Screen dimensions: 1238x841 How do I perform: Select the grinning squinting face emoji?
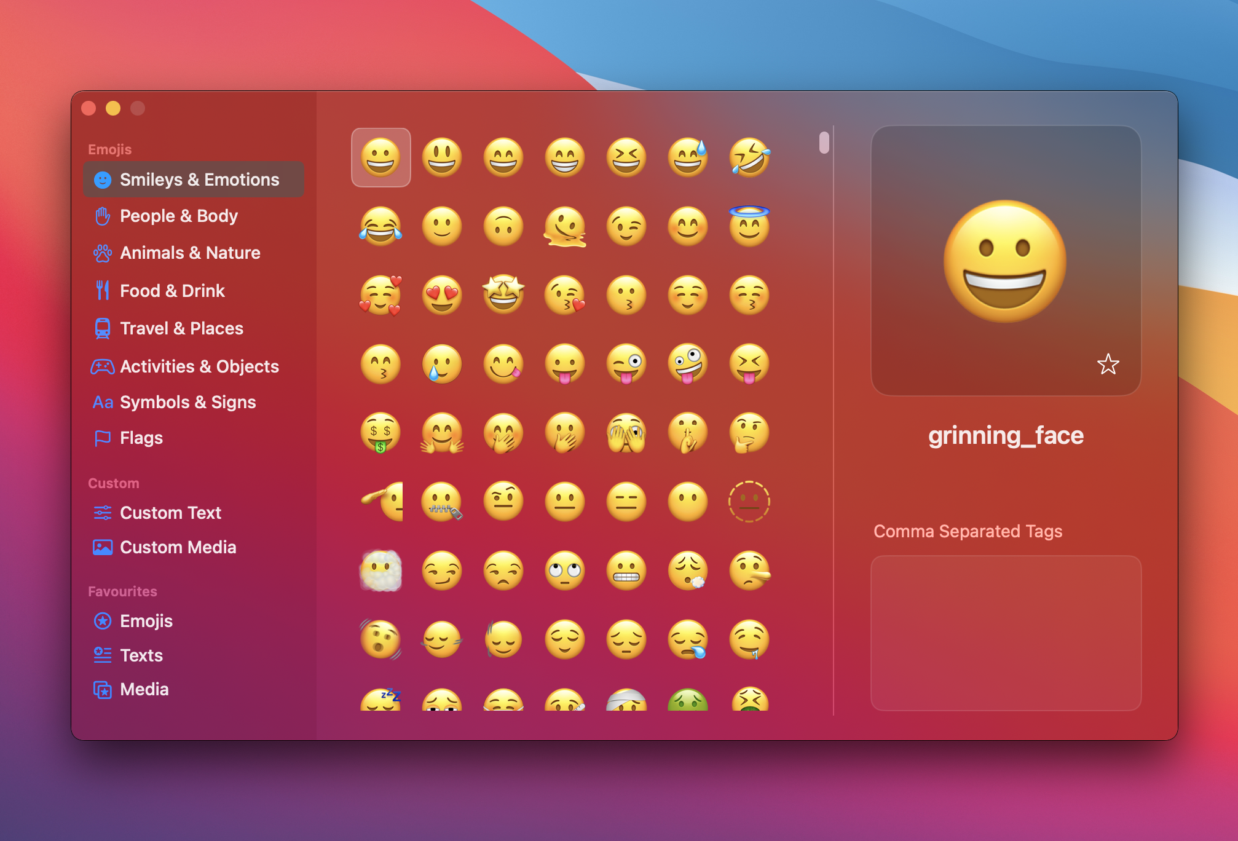pos(626,157)
